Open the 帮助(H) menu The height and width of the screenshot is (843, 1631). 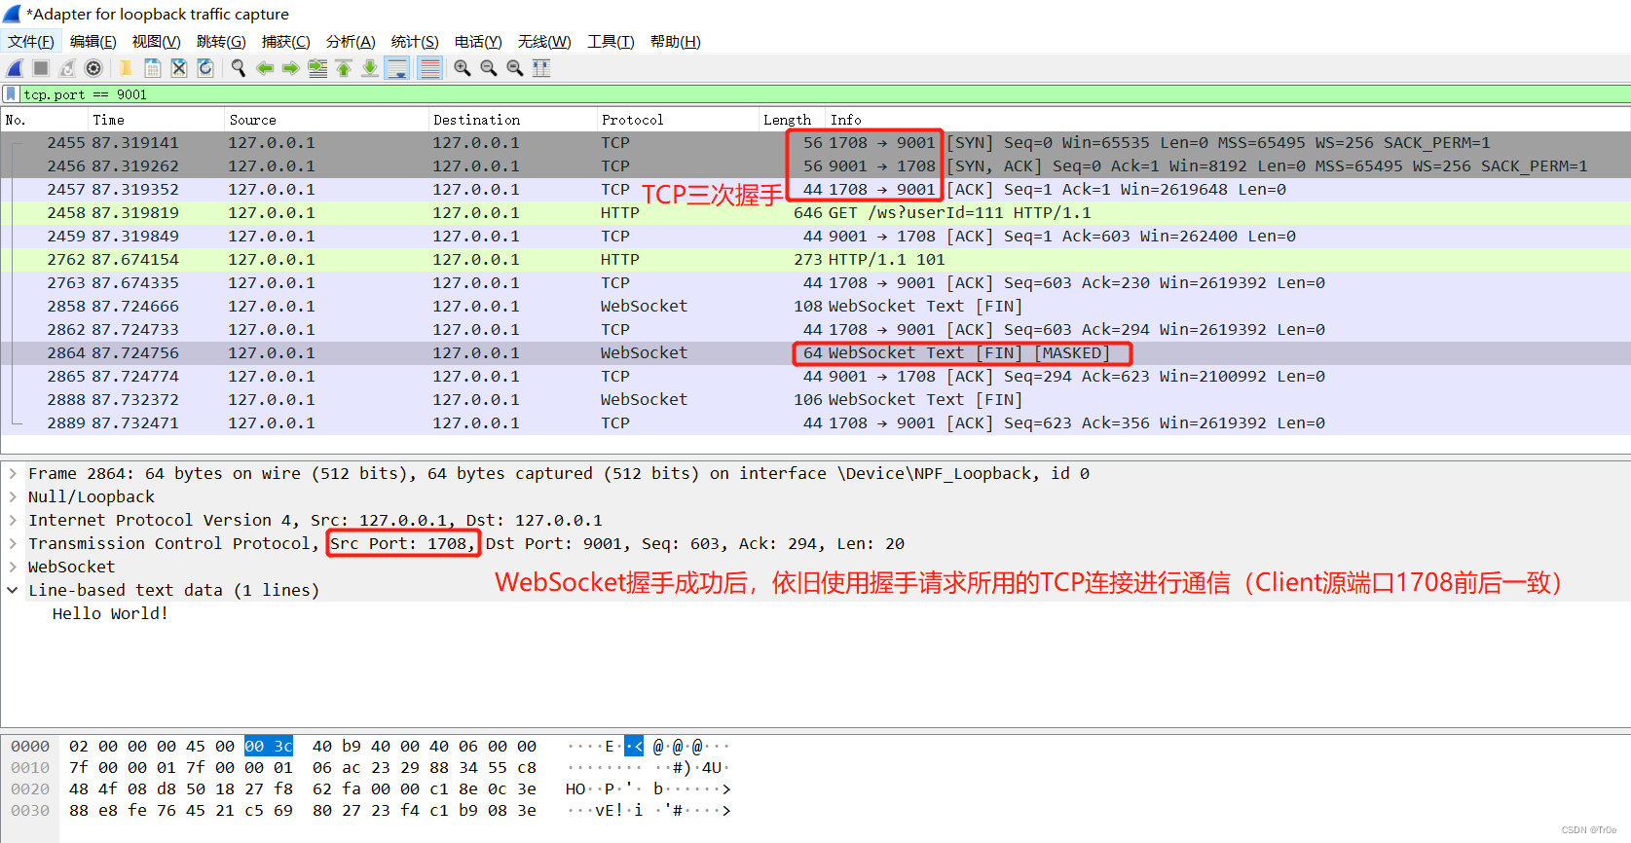tap(676, 41)
